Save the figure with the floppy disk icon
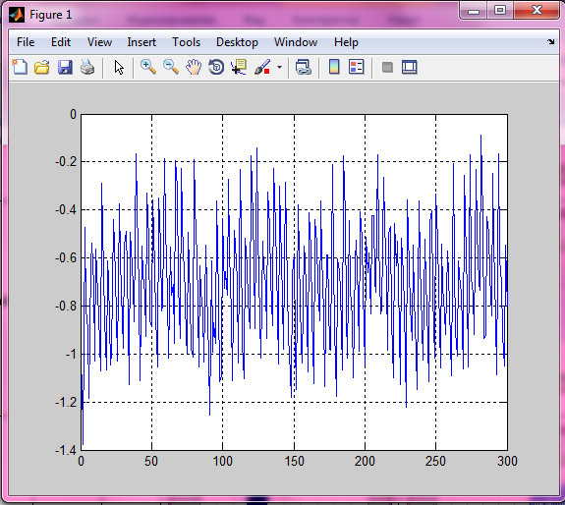The height and width of the screenshot is (505, 565). click(65, 67)
